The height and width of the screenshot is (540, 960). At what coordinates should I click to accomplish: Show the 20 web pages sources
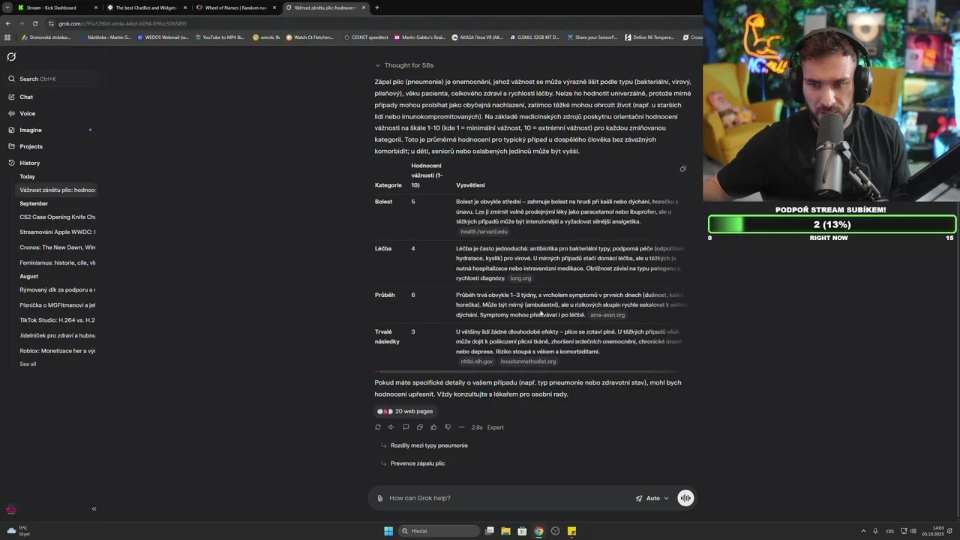point(406,411)
